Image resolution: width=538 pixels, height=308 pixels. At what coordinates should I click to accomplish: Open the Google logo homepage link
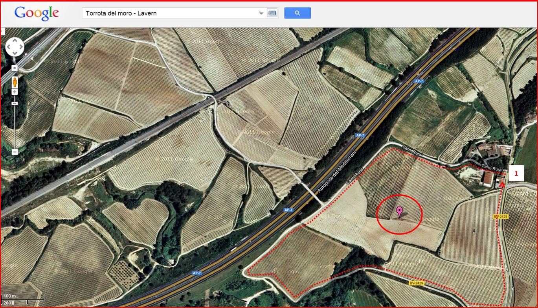pyautogui.click(x=37, y=13)
